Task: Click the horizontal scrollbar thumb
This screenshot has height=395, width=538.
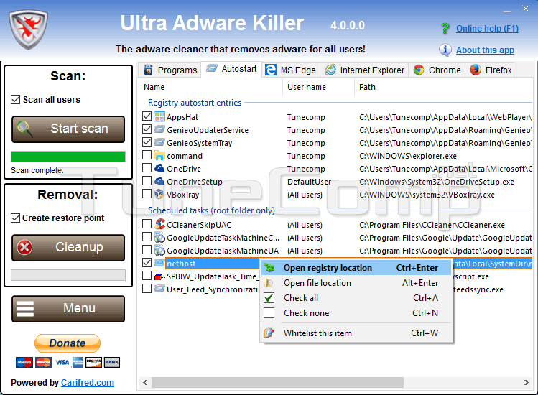Action: tap(277, 382)
